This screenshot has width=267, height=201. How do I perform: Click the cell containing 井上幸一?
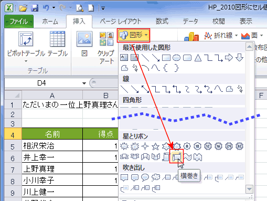tap(52, 157)
